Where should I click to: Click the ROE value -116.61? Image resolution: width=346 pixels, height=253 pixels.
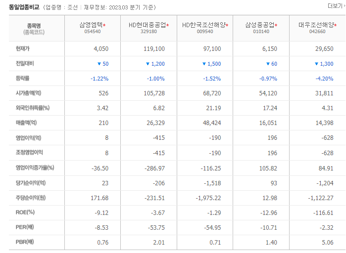click(323, 213)
